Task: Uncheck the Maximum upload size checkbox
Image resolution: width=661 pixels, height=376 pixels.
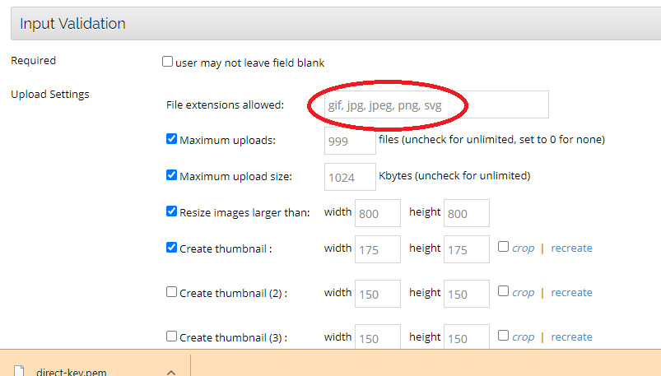Action: click(x=172, y=175)
